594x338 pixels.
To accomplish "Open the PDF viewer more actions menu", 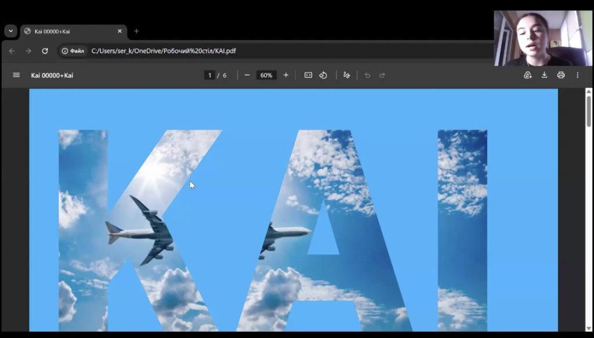I will 577,75.
